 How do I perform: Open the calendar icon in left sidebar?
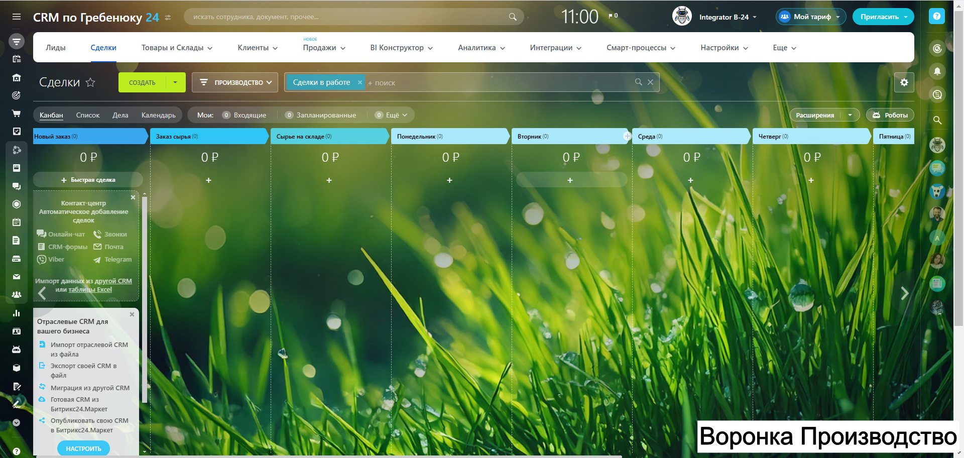pyautogui.click(x=17, y=222)
